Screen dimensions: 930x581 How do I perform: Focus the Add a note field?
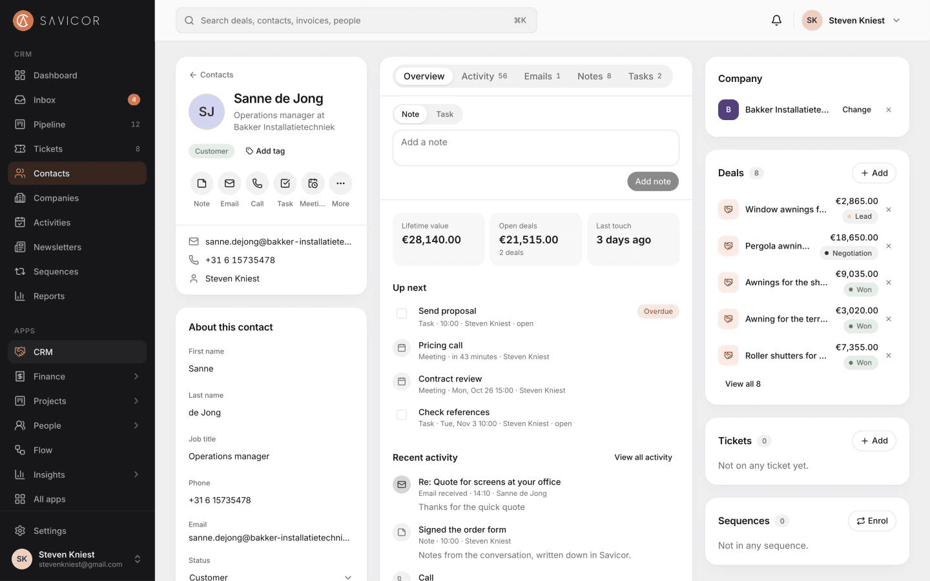536,148
